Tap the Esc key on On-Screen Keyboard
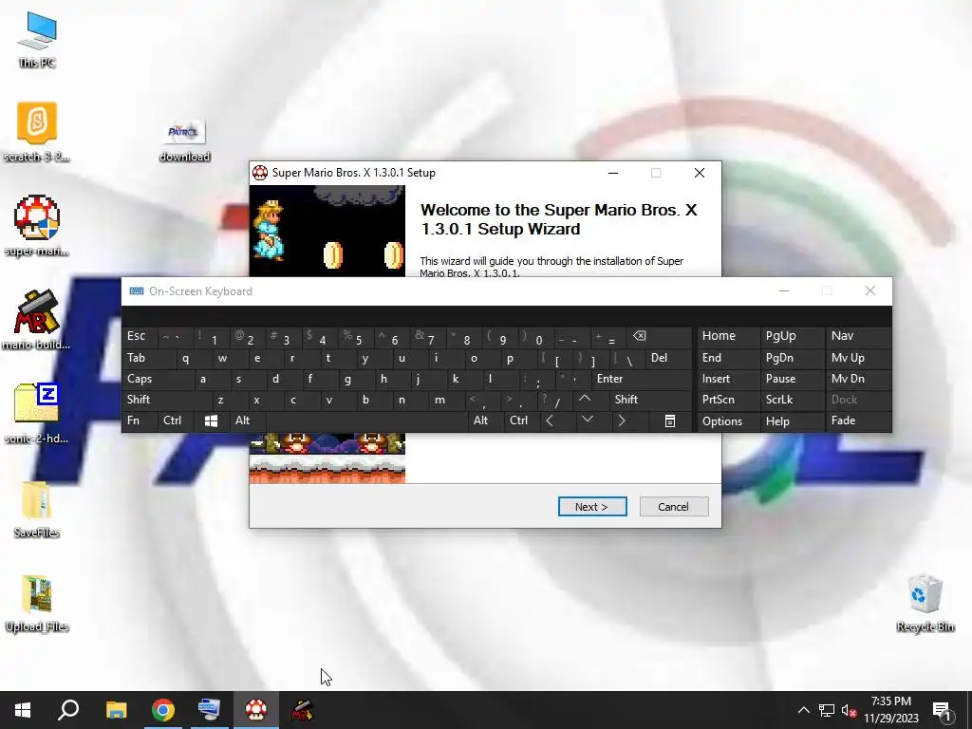The height and width of the screenshot is (729, 972). (140, 336)
